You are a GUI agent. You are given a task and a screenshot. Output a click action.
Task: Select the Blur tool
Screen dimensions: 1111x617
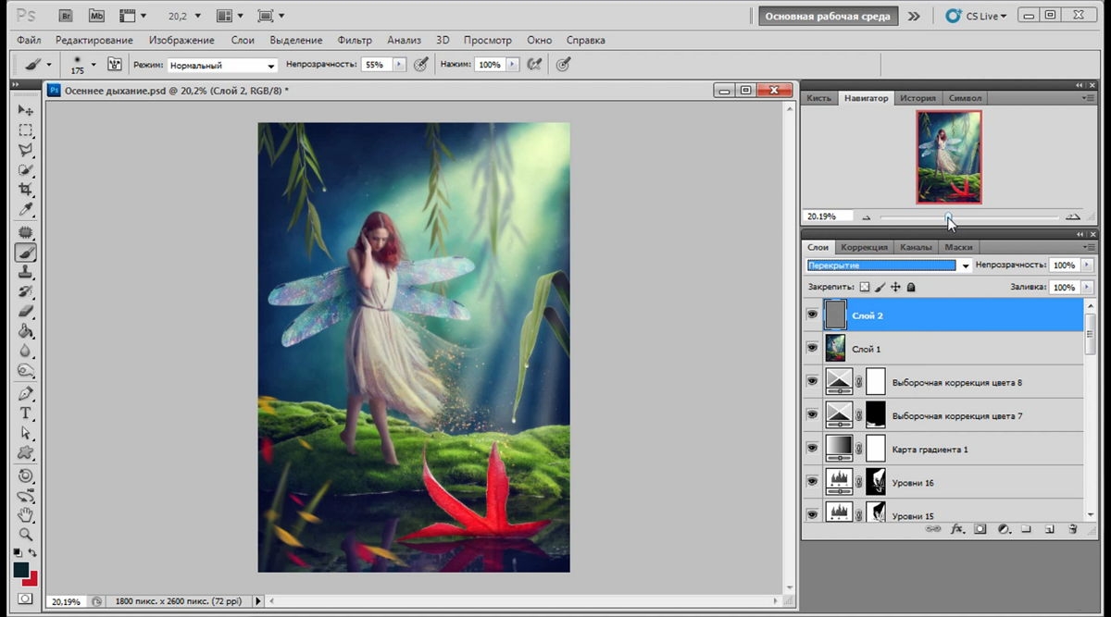(x=26, y=352)
